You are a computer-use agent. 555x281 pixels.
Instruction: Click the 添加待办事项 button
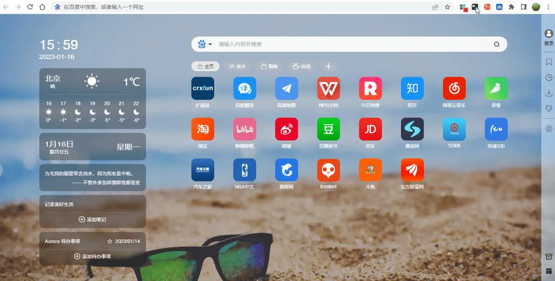click(92, 257)
